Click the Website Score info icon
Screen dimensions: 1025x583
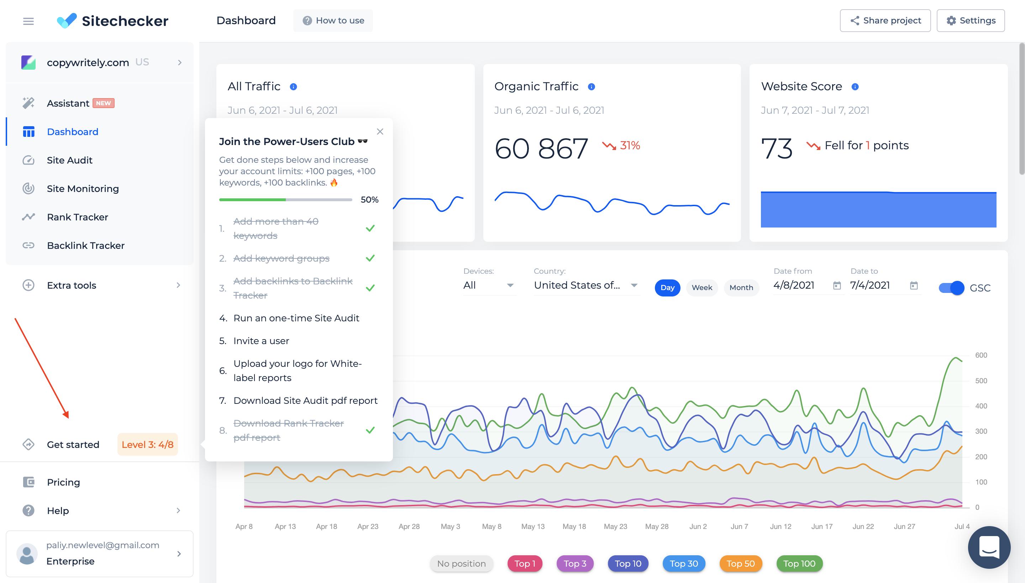pos(855,86)
